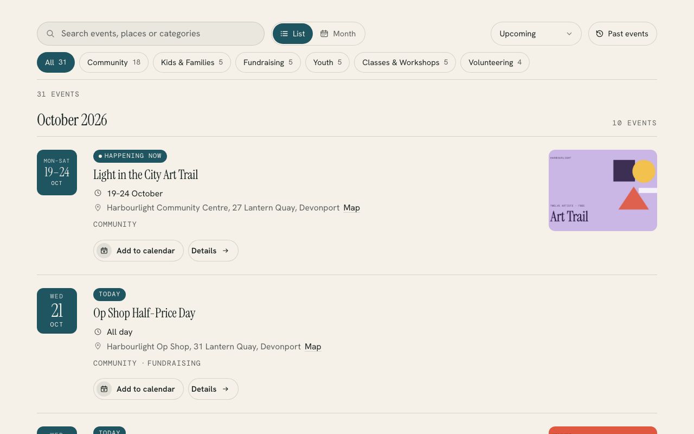
Task: Click the Wed 21 Oct date badge
Action: 57,311
